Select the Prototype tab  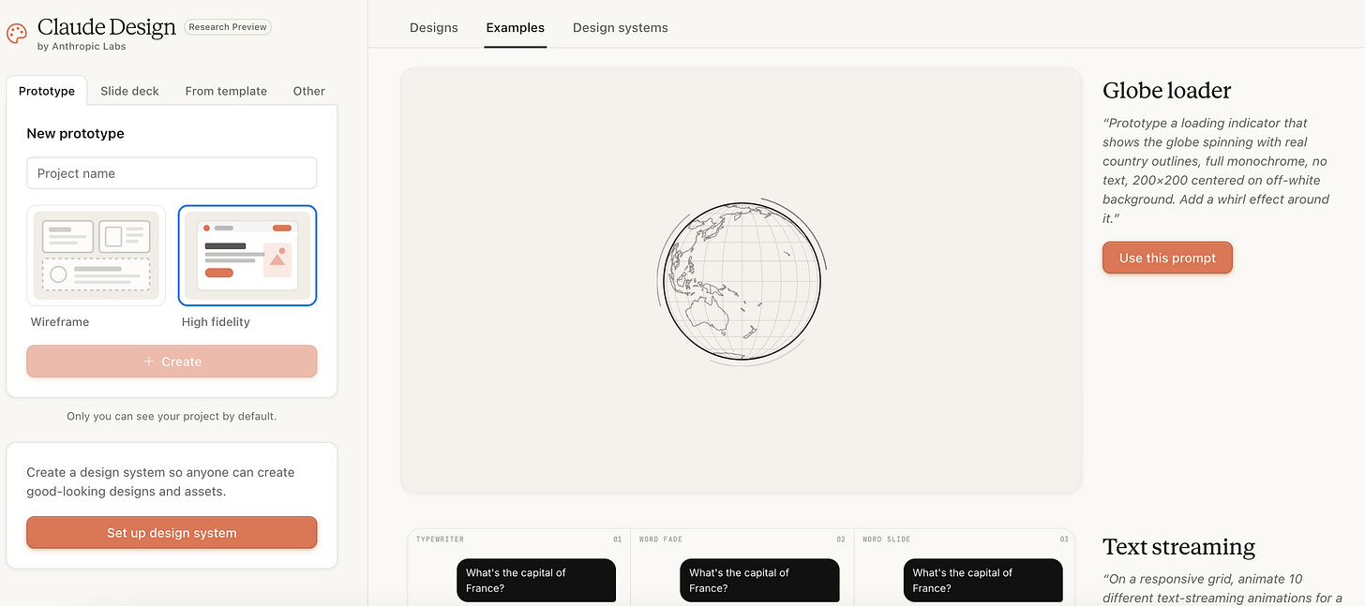coord(47,91)
